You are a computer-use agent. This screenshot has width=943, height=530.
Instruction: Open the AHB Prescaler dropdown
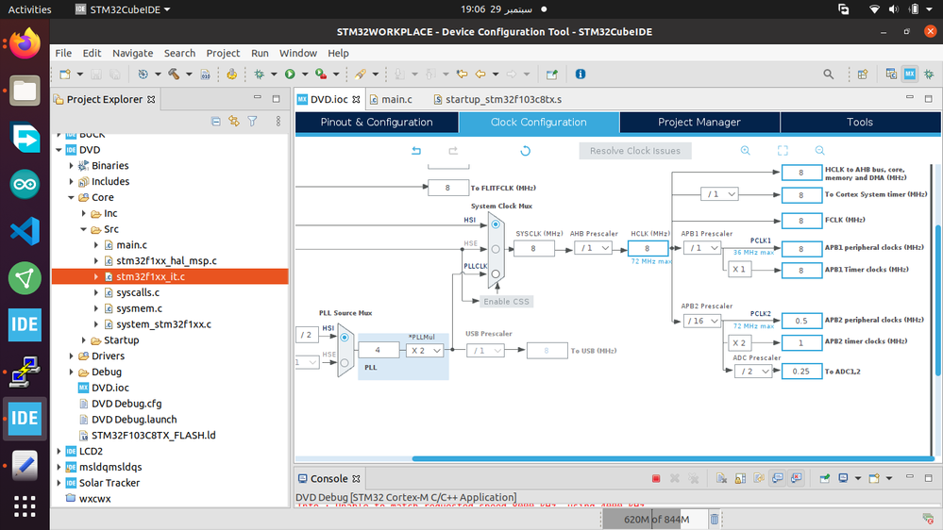[594, 248]
